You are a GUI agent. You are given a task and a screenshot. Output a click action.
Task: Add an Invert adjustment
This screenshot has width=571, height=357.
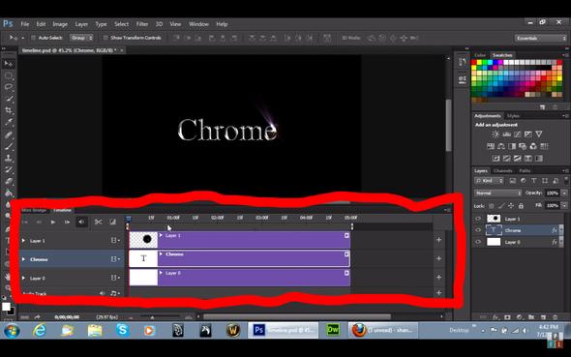click(496, 159)
